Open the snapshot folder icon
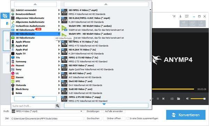The height and width of the screenshot is (126, 209). point(178,99)
